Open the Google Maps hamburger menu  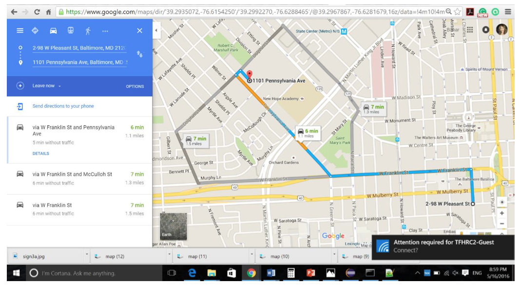pyautogui.click(x=20, y=31)
